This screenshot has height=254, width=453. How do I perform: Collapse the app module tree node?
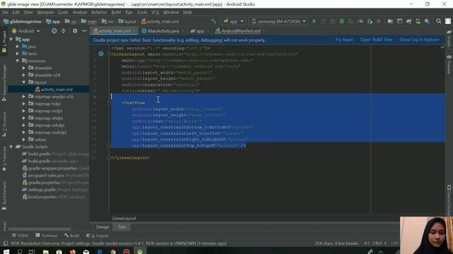[x=11, y=40]
